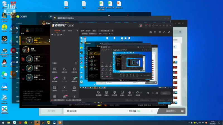
Task: Click the gift box icon above preview
Action: point(151,32)
